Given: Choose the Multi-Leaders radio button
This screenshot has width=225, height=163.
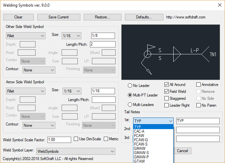Looking at the screenshot, I should [x=130, y=105].
